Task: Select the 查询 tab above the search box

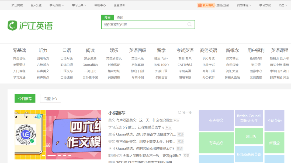Action: pos(120,17)
